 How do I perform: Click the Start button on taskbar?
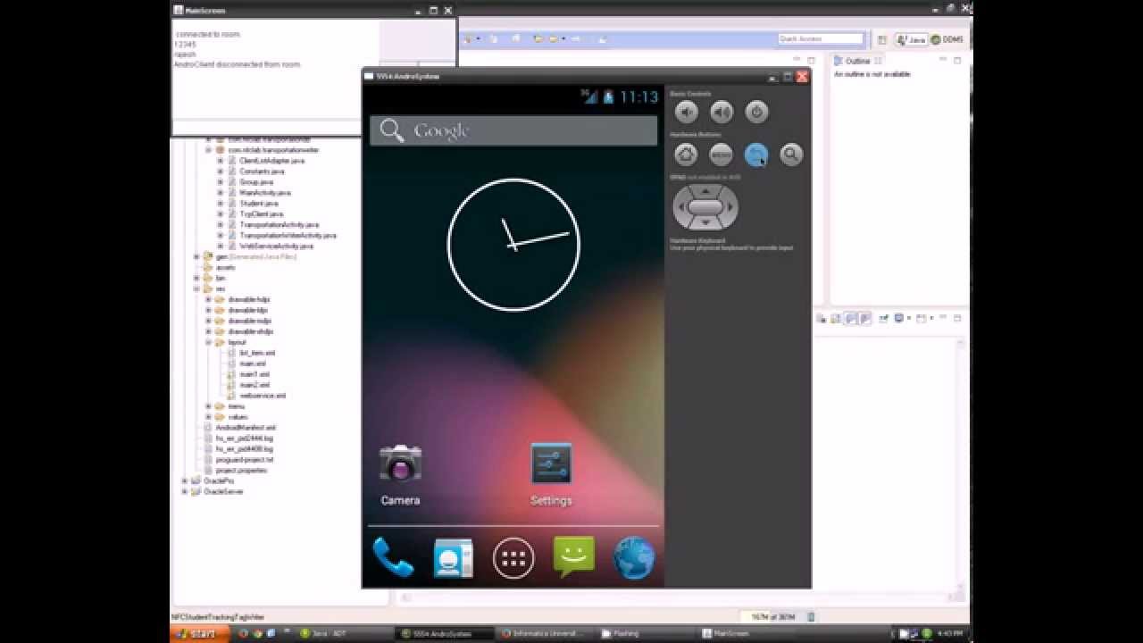coord(199,633)
